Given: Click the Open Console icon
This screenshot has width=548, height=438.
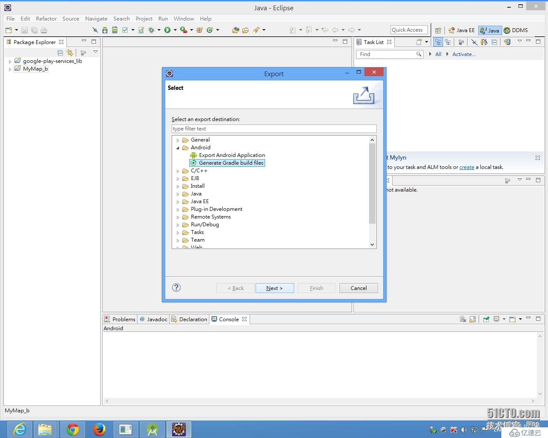Looking at the screenshot, I should (512, 319).
